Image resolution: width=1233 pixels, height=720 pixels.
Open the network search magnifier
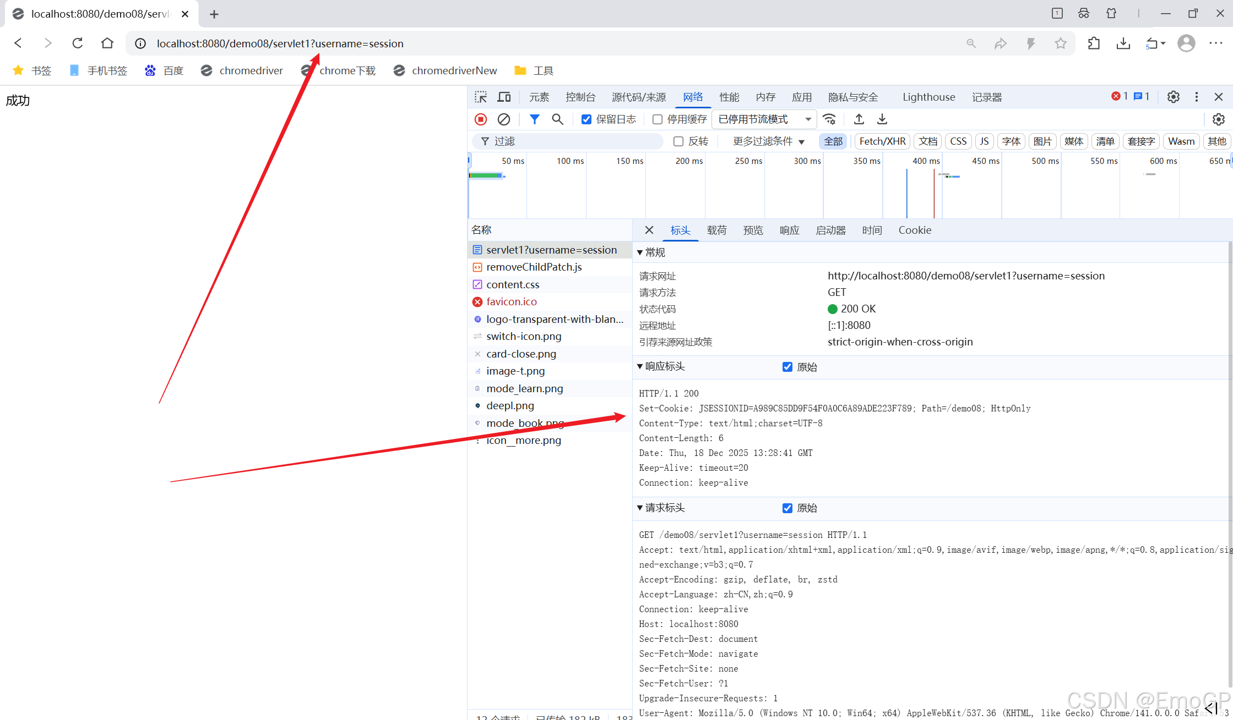click(557, 119)
